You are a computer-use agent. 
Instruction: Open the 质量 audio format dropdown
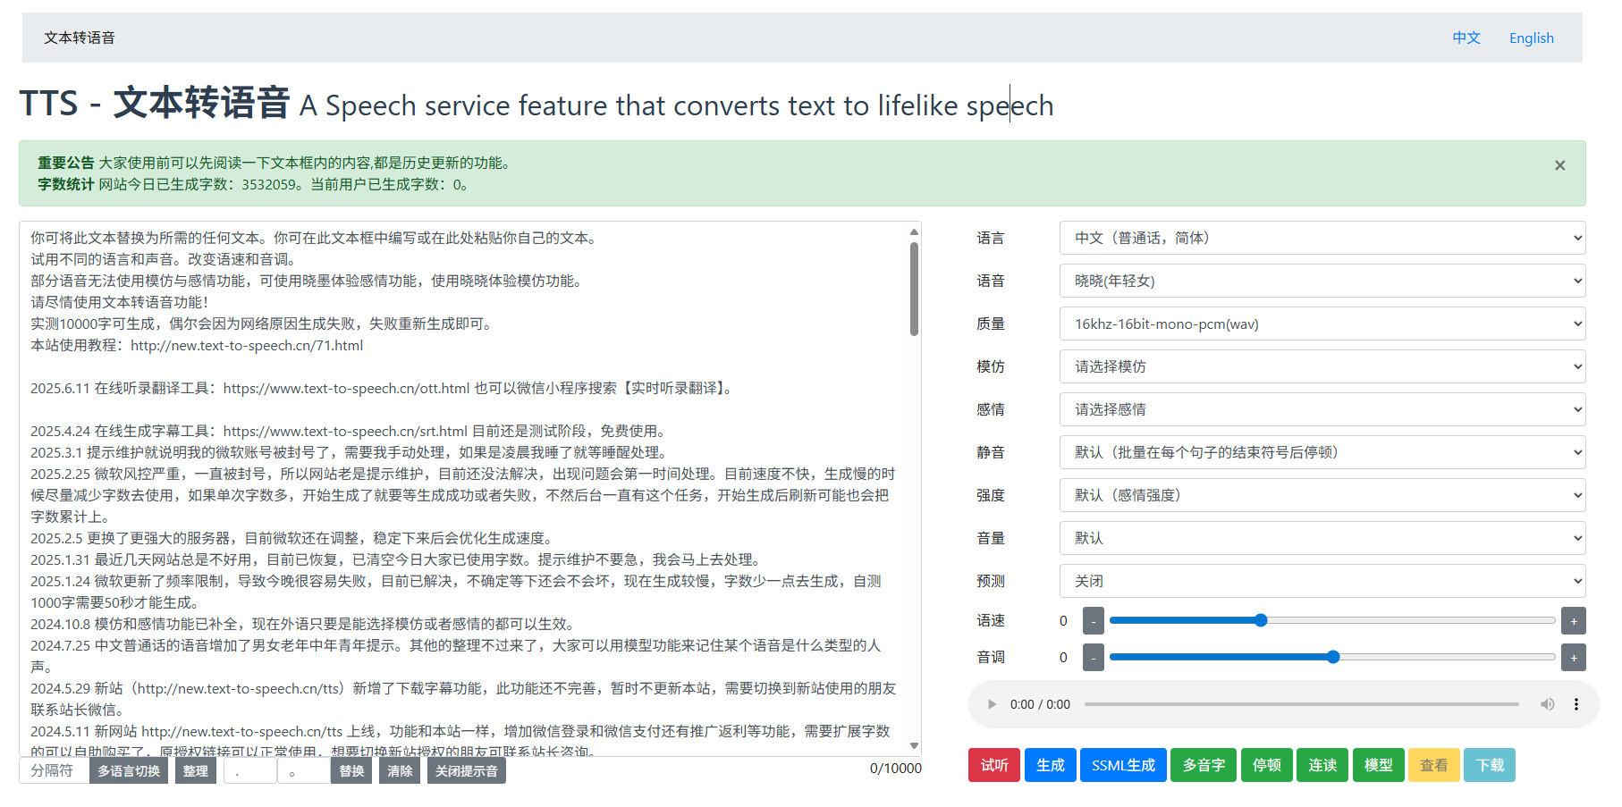click(x=1322, y=324)
